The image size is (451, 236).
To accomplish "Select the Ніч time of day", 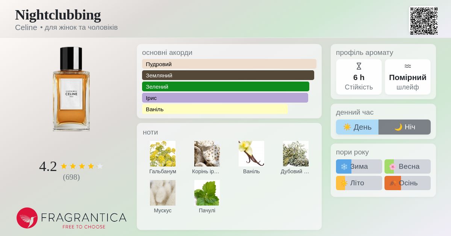I will click(404, 127).
